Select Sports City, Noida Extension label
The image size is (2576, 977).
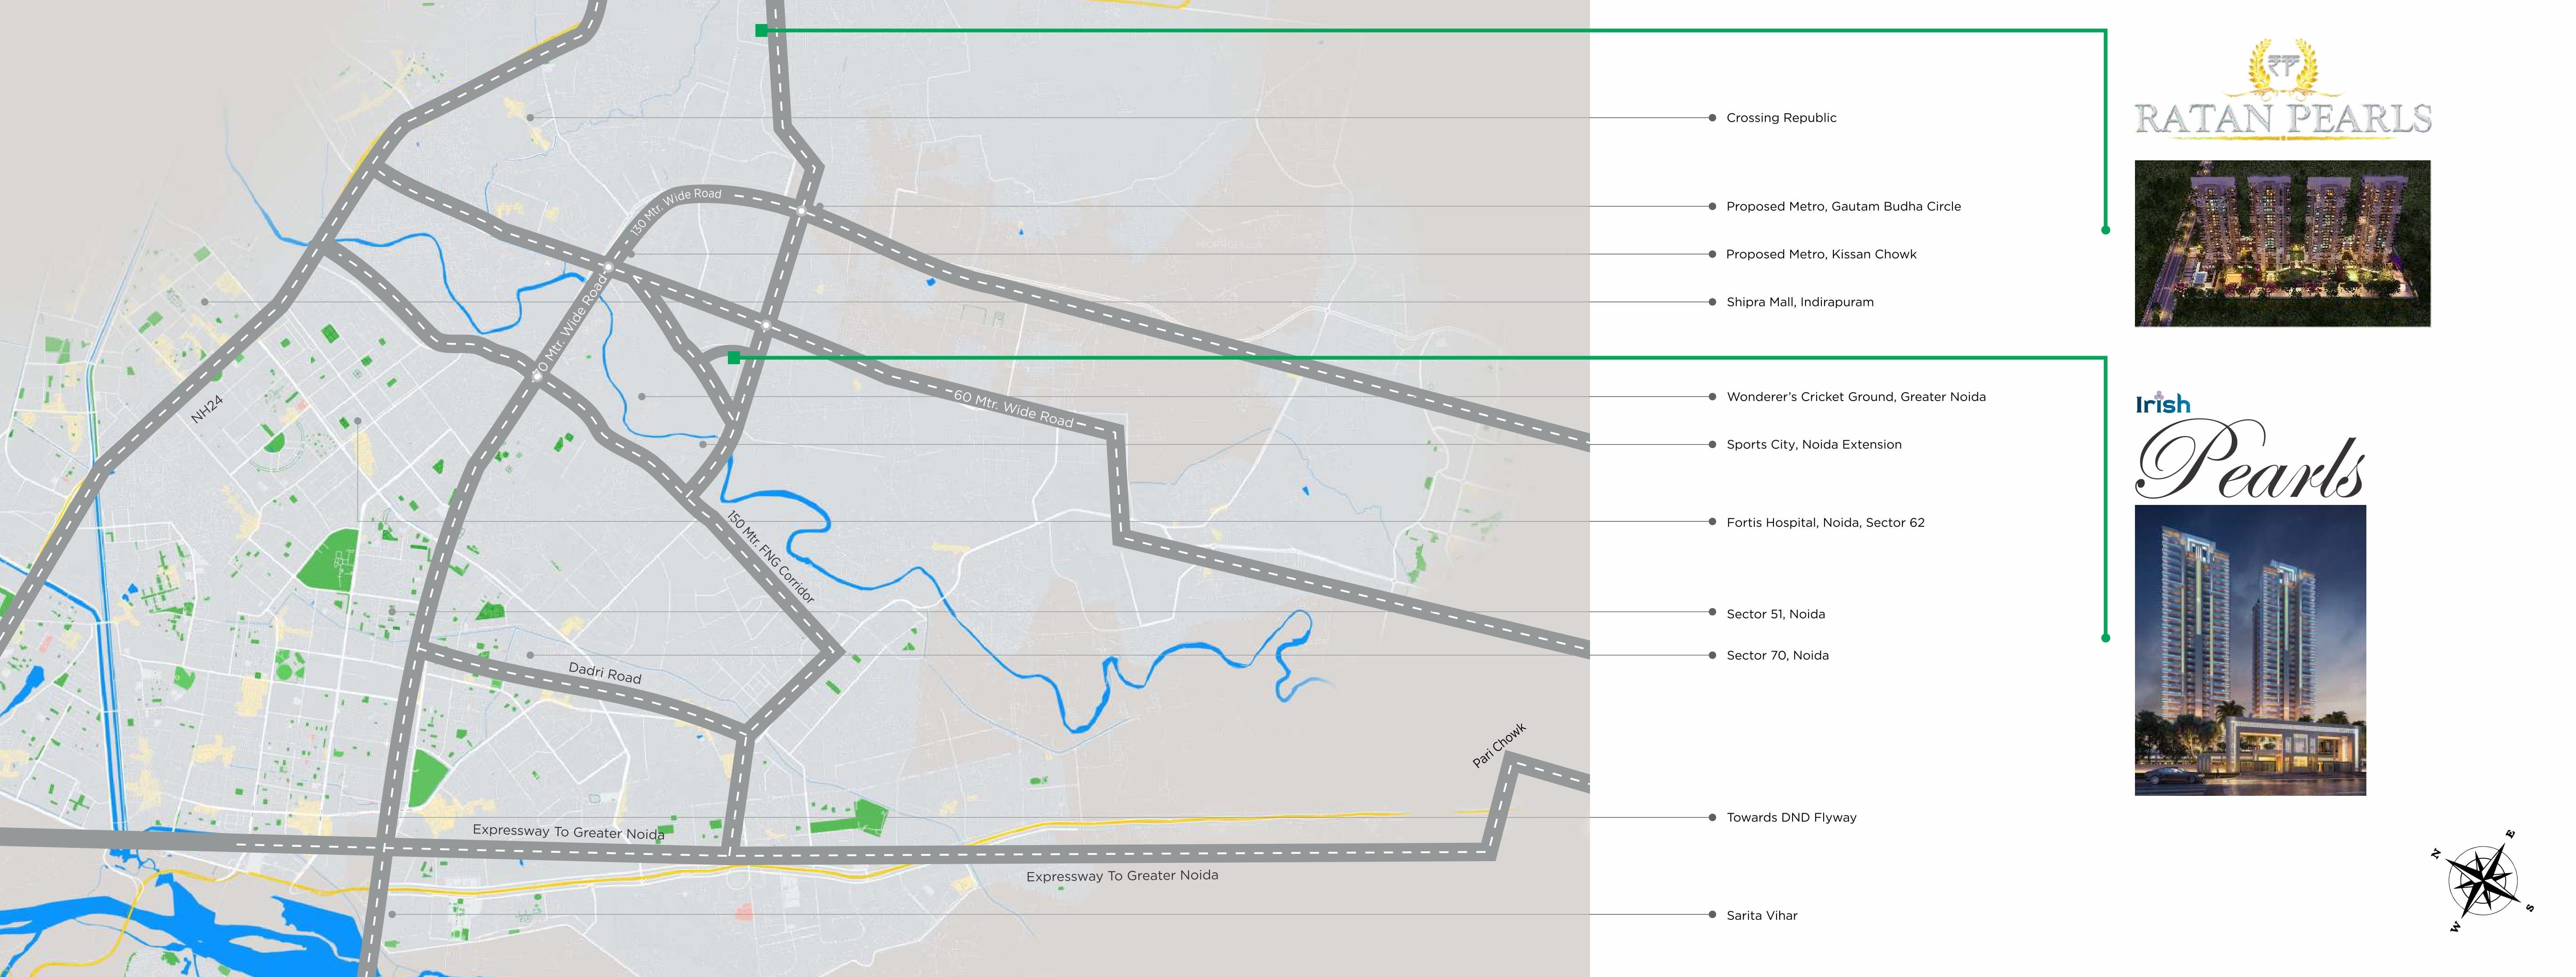[1814, 445]
